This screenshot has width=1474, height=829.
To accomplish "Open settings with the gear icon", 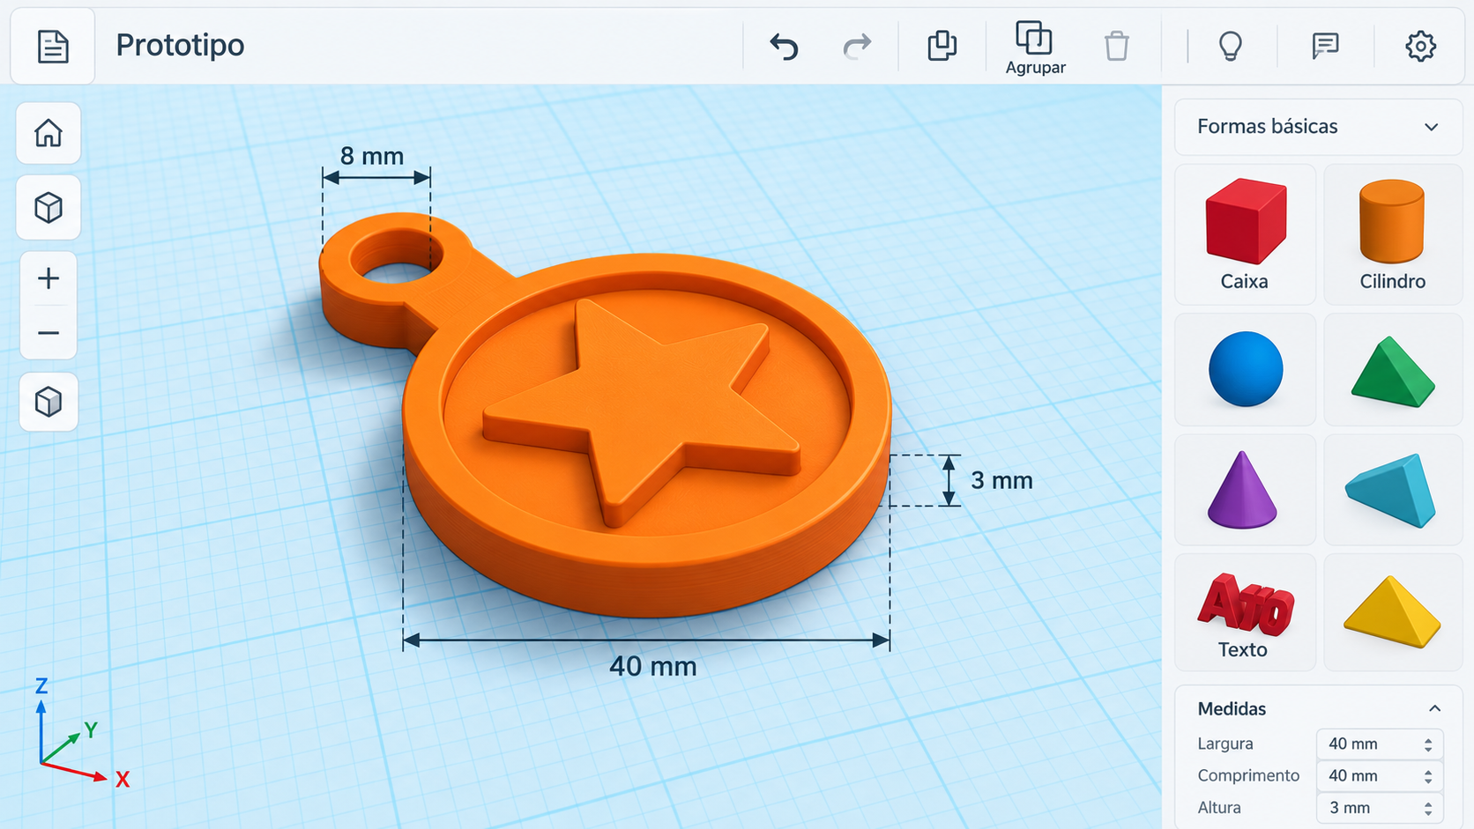I will (1420, 46).
